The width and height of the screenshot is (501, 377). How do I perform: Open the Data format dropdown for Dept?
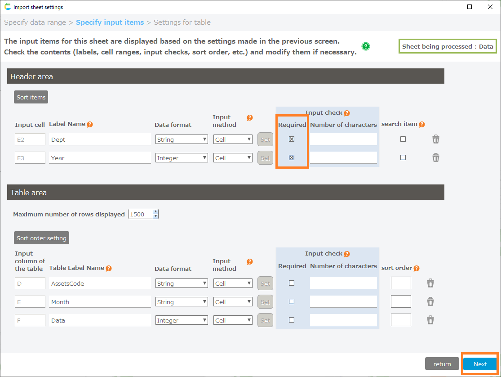(x=182, y=139)
